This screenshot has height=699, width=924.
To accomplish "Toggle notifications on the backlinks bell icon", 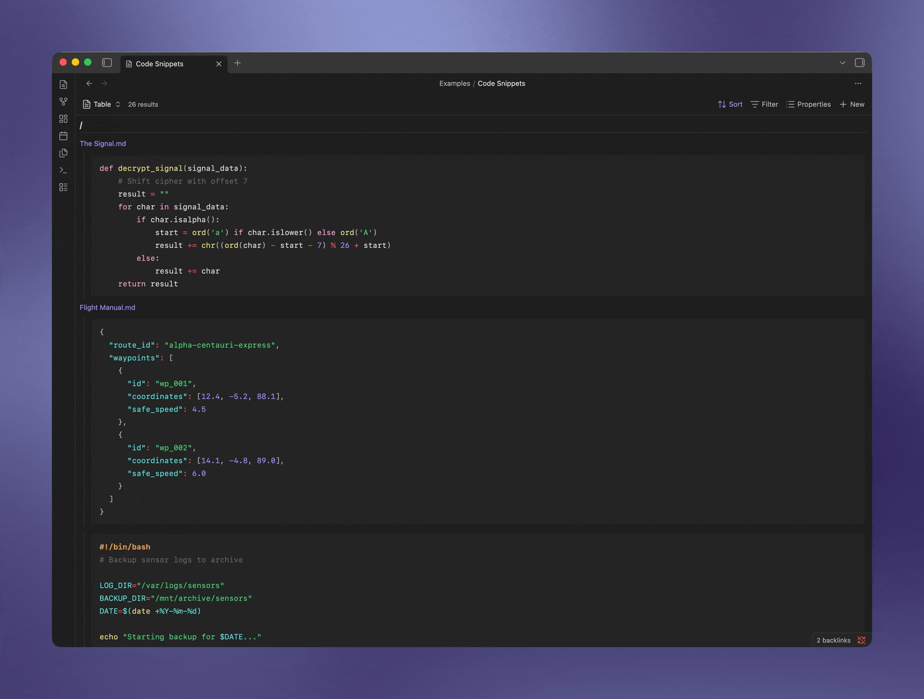I will (x=862, y=640).
